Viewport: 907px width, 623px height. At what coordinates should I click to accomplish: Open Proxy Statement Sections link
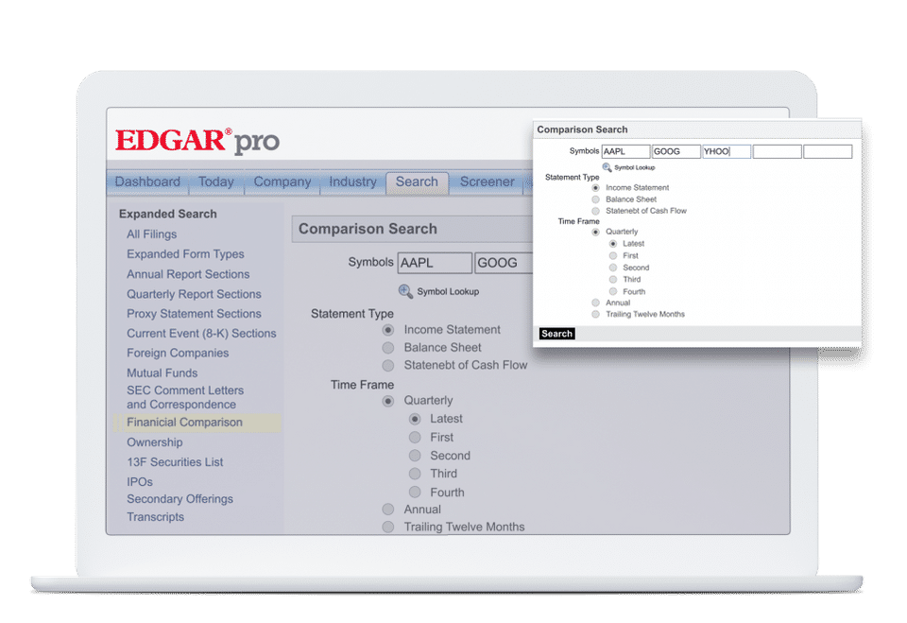pos(194,314)
